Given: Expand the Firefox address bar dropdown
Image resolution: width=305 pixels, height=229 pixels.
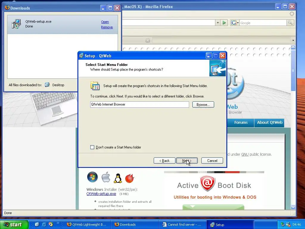Looking at the screenshot, I should click(x=218, y=23).
